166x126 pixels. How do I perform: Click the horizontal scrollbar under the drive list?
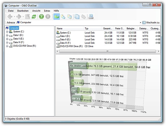coord(107,51)
